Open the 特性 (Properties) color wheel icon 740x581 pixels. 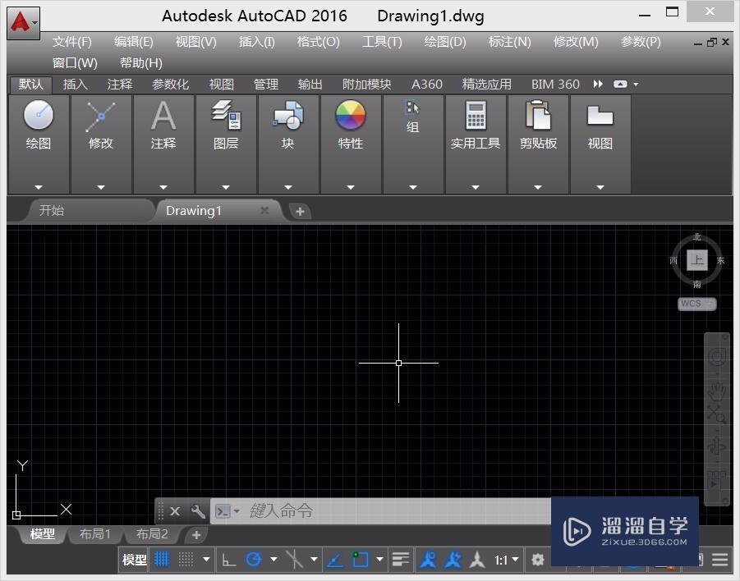tap(350, 115)
